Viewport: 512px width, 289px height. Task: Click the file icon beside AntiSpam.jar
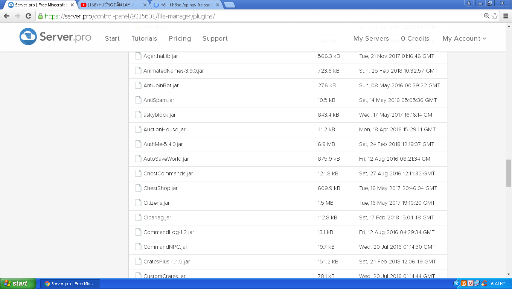coord(139,100)
